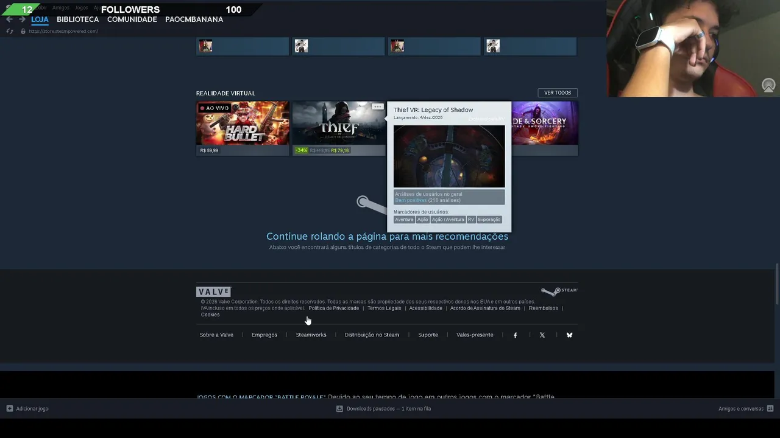This screenshot has height=438, width=780.
Task: Click the friends chat icon at bottom right
Action: point(770,409)
